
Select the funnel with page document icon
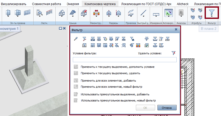(161, 39)
